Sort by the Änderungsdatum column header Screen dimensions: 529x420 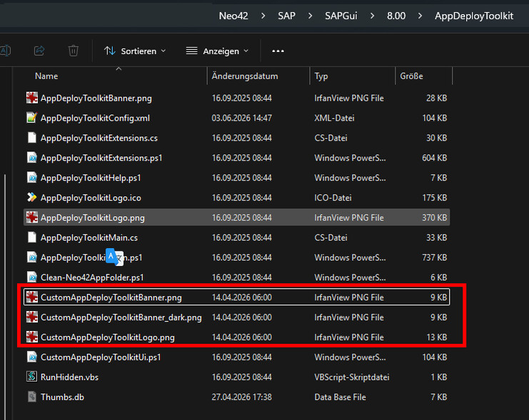tap(245, 76)
